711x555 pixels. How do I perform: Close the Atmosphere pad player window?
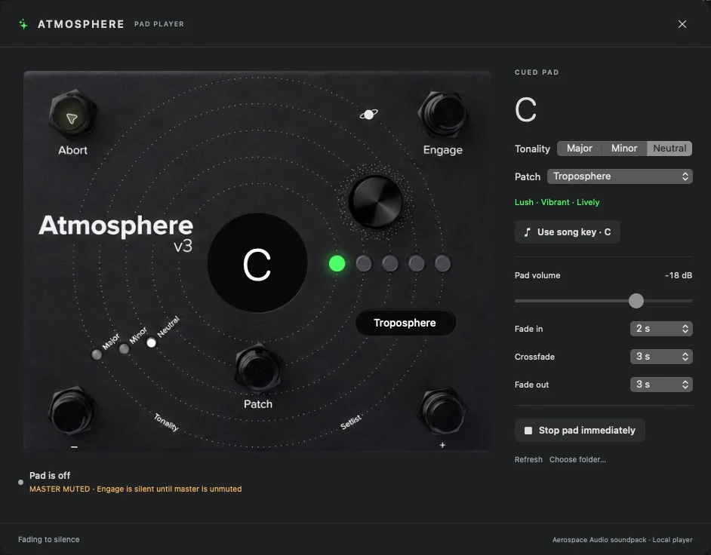(682, 24)
